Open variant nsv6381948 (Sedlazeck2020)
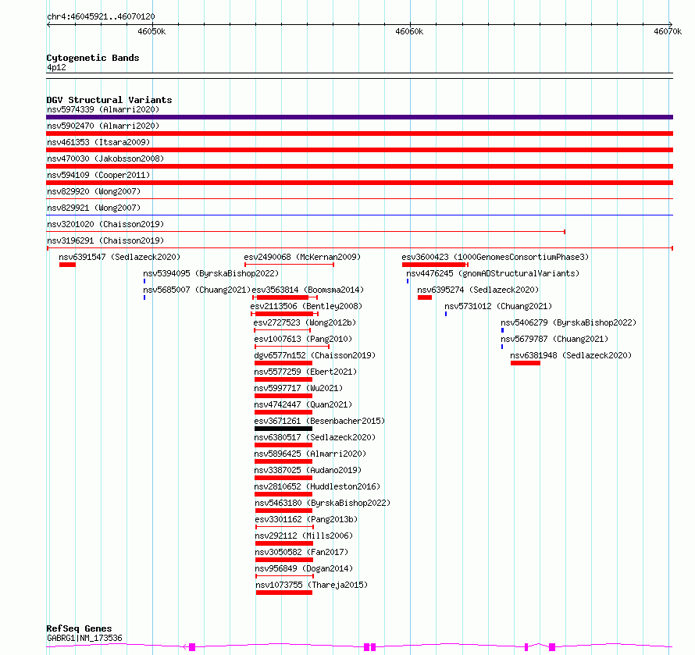This screenshot has width=695, height=655. tap(571, 355)
